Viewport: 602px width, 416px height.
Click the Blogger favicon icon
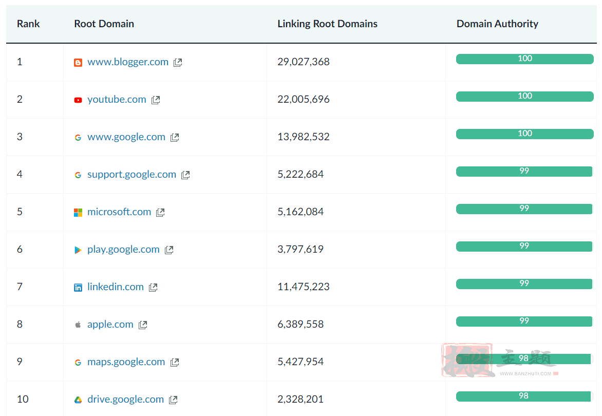[78, 63]
